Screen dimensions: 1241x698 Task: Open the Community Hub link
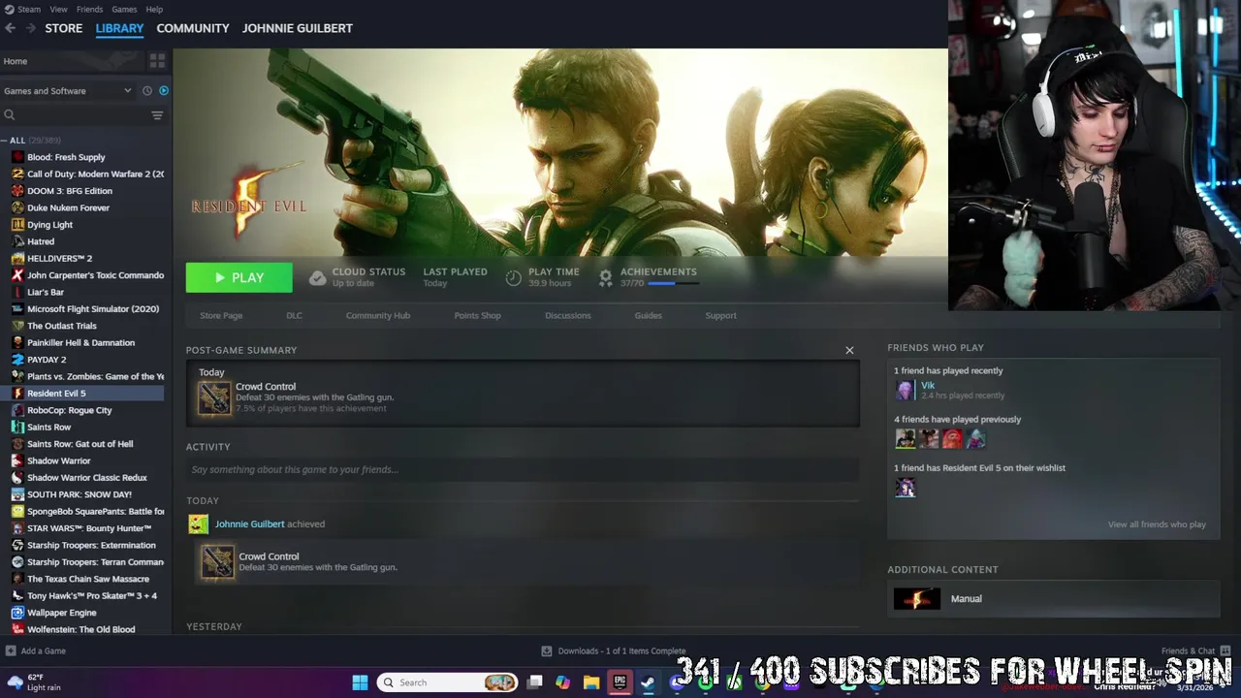[378, 315]
